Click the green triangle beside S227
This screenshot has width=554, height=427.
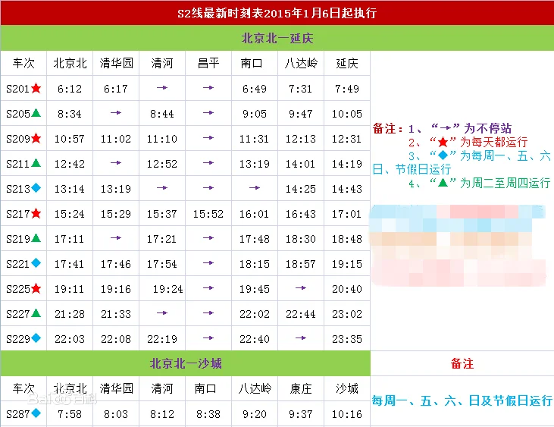(x=36, y=313)
